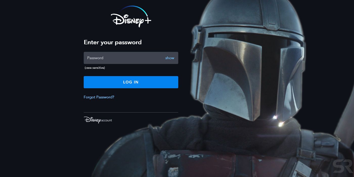The image size is (354, 177).
Task: Click the "Enter your password" heading
Action: (113, 42)
